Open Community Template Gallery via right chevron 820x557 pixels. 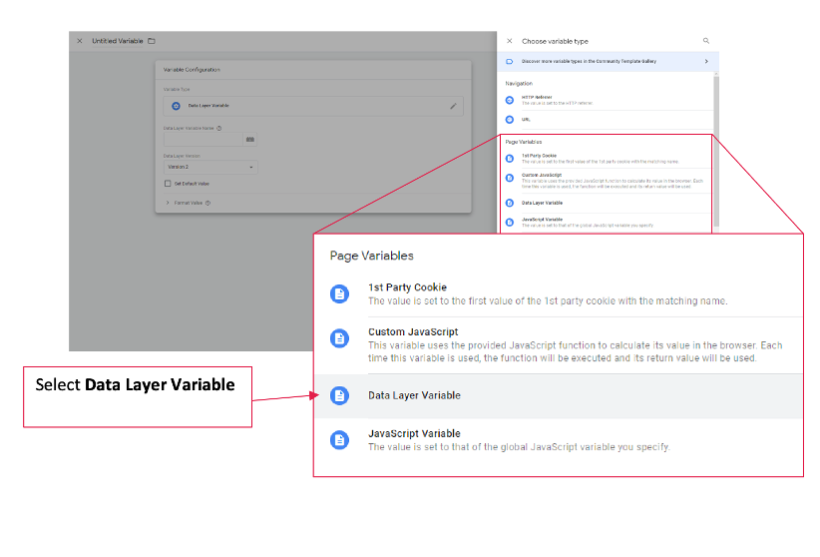[706, 61]
